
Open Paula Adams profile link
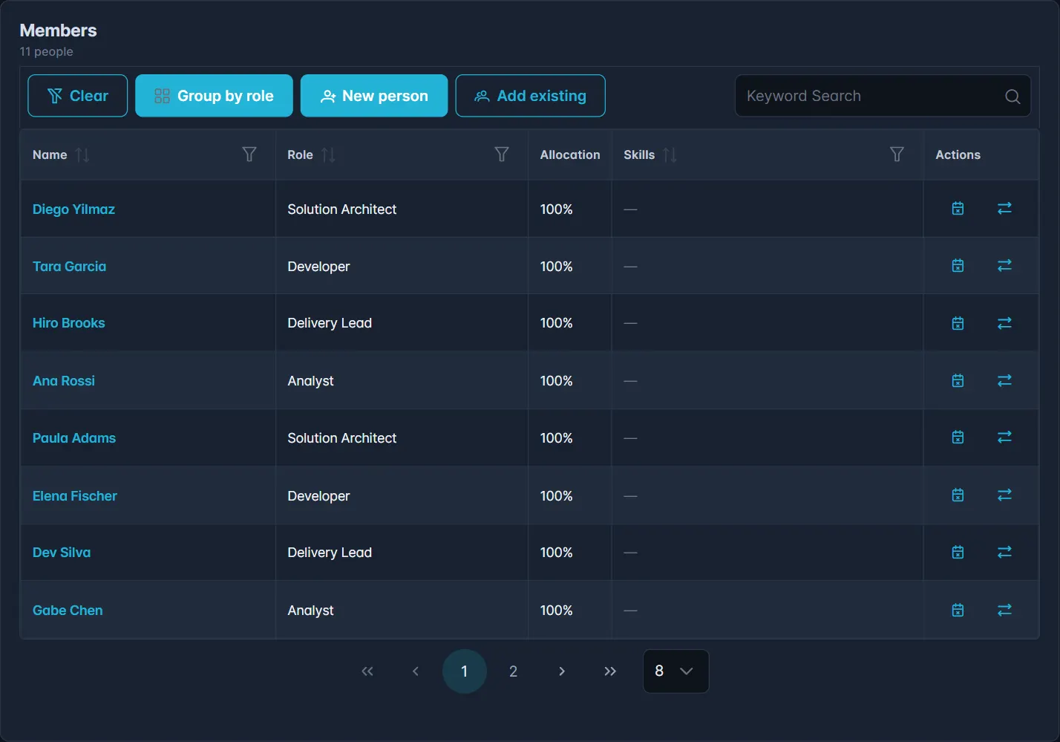74,438
